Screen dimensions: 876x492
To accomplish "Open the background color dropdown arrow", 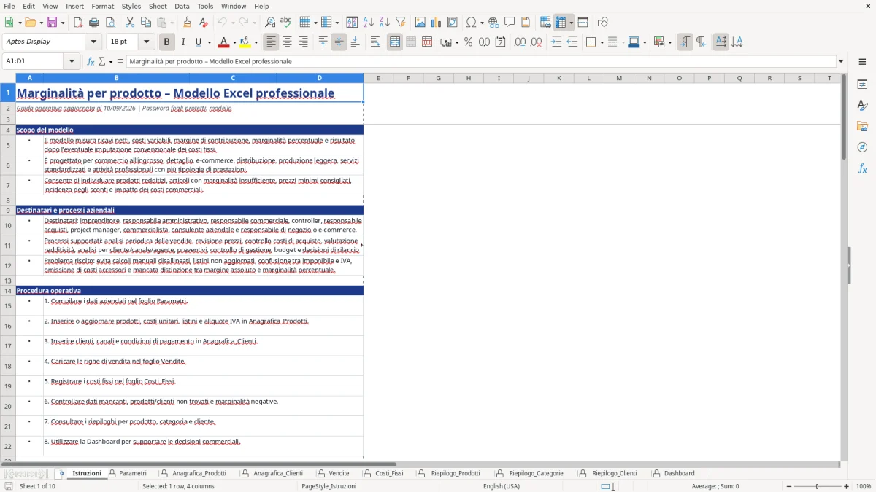I will click(255, 42).
